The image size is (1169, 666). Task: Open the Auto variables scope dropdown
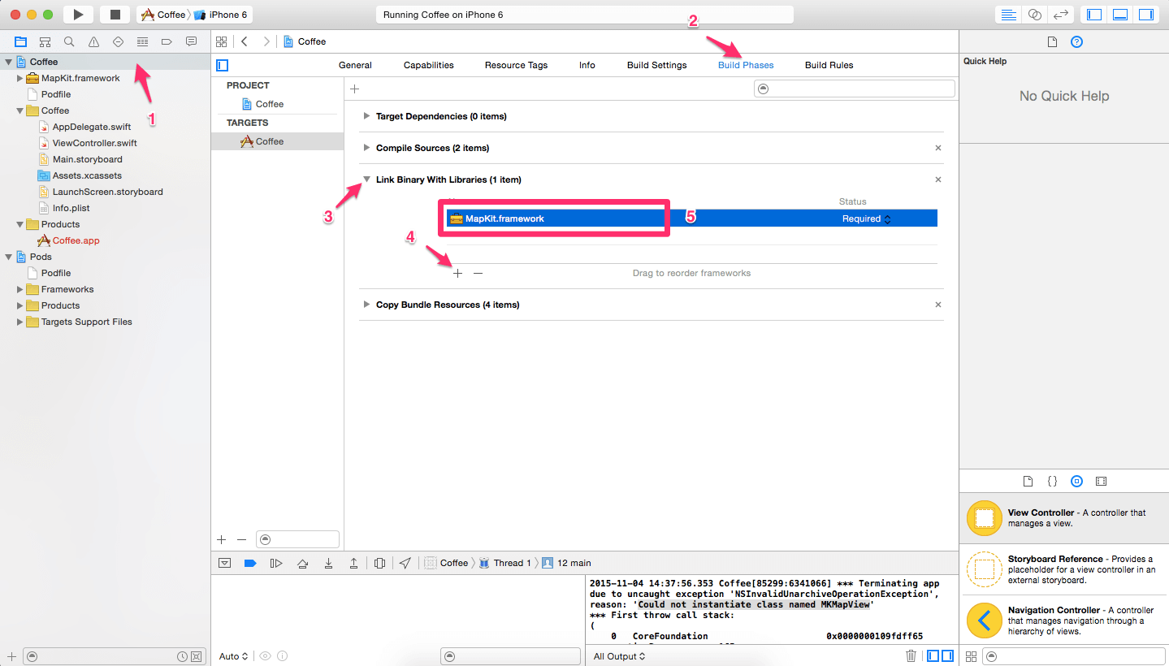pos(234,656)
